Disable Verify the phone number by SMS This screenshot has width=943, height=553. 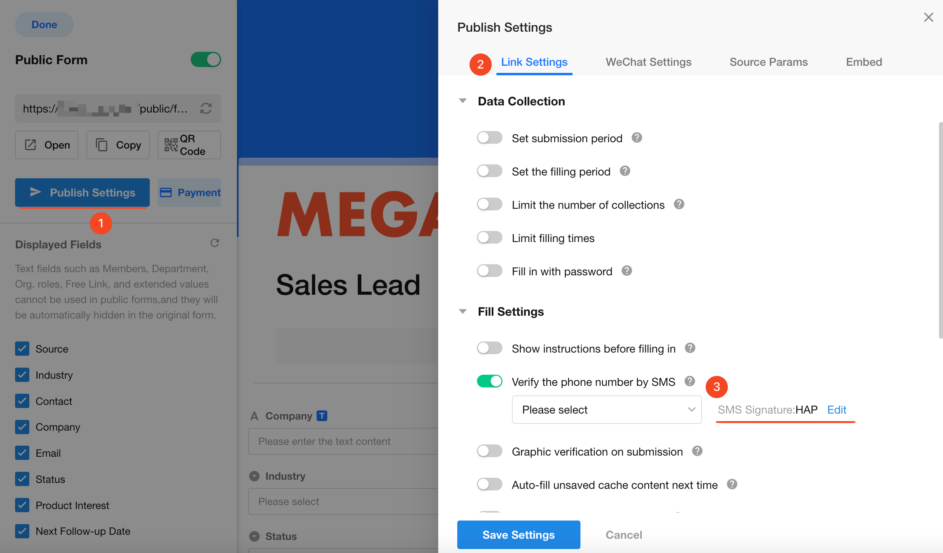[x=489, y=381]
